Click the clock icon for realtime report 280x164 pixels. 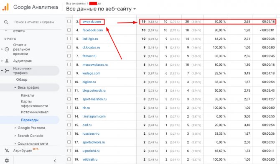tap(7, 49)
